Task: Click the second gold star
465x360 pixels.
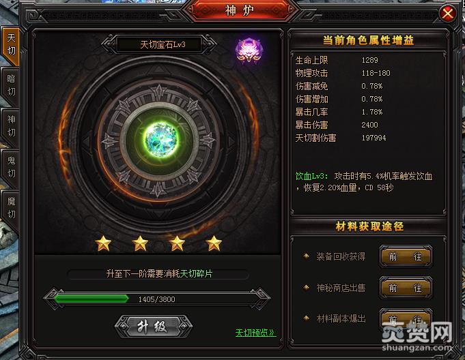Action: point(140,243)
